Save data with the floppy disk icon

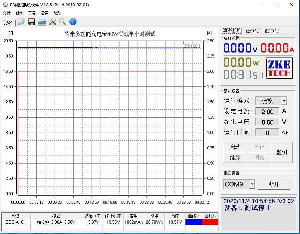tap(32, 22)
